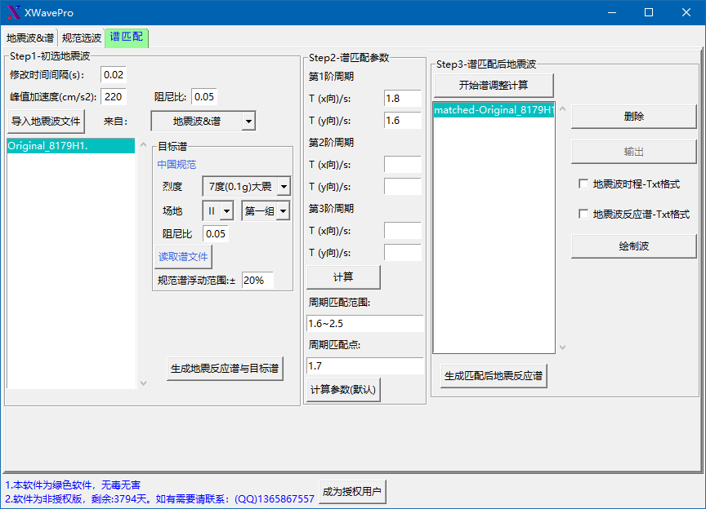Click 读取谱文件 button
The image size is (706, 509).
coord(184,257)
